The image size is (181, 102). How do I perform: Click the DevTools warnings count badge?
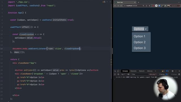click(x=163, y=71)
